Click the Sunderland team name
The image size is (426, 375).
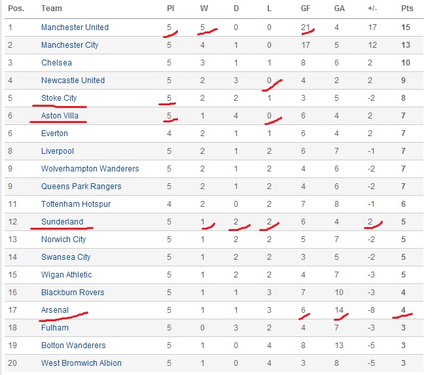[x=62, y=222]
